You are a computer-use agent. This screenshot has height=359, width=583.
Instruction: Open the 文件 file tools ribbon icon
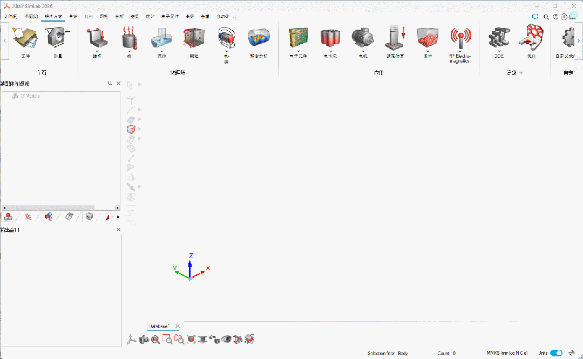point(25,38)
